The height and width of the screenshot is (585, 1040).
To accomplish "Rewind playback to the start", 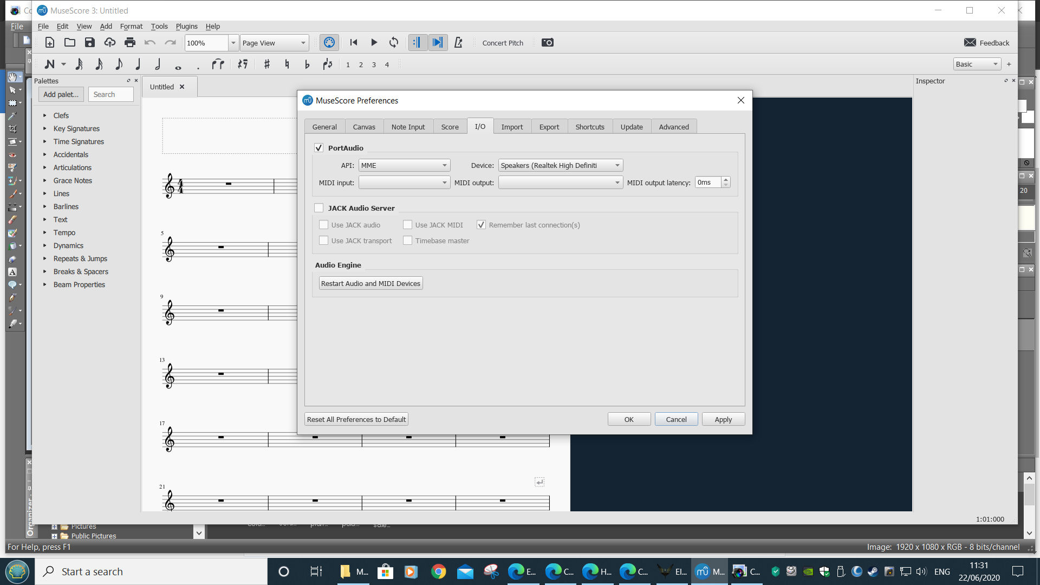I will click(x=354, y=43).
